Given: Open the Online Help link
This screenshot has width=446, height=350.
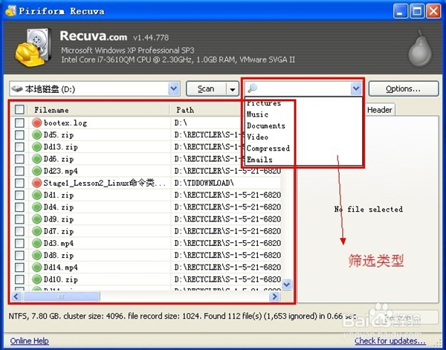Looking at the screenshot, I should 29,340.
